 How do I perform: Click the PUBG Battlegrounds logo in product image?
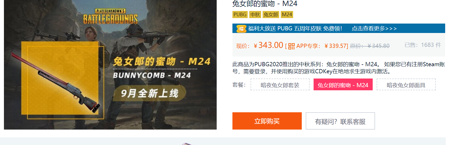point(110,16)
